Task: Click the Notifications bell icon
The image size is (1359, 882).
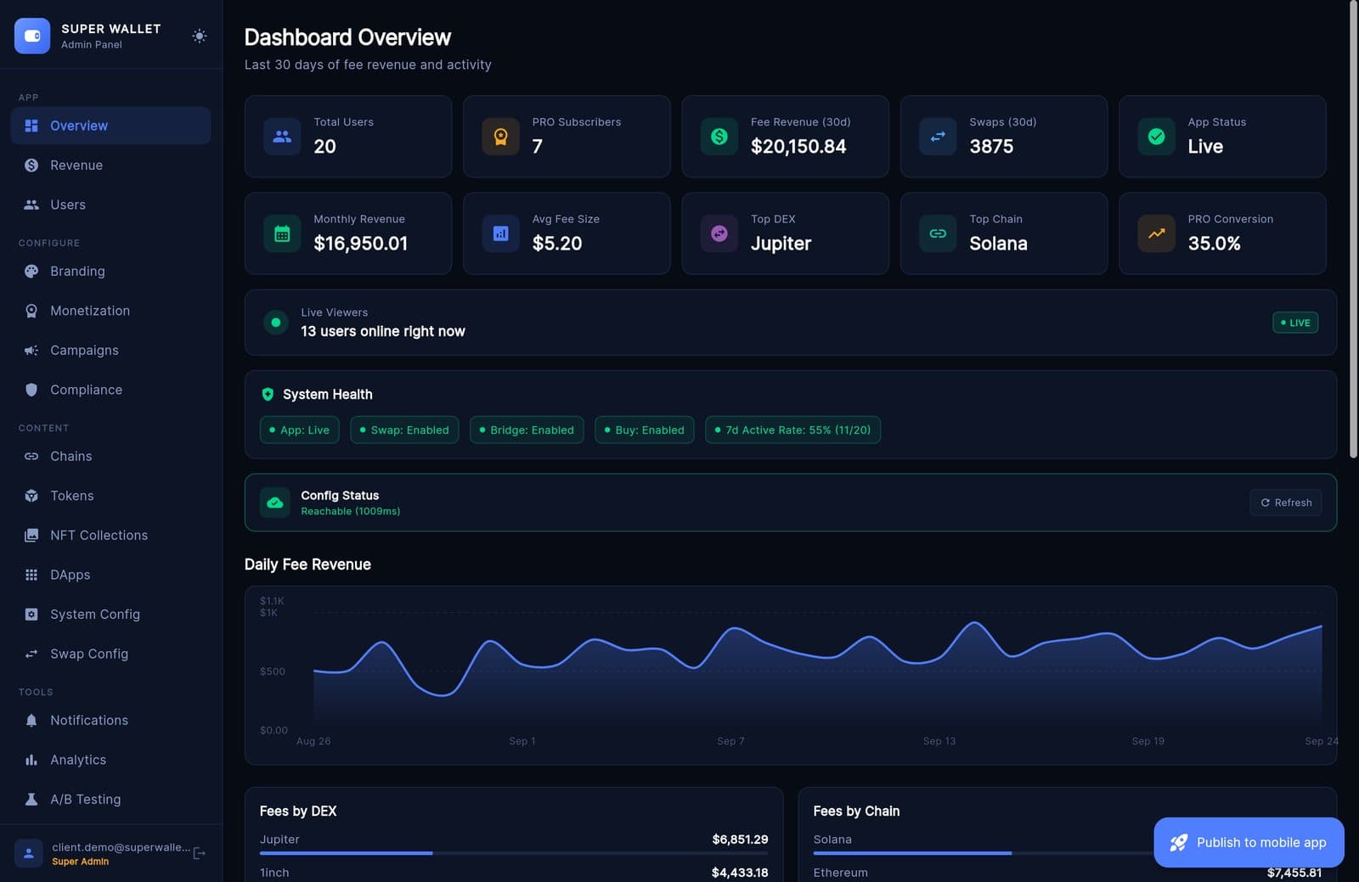Action: 31,720
